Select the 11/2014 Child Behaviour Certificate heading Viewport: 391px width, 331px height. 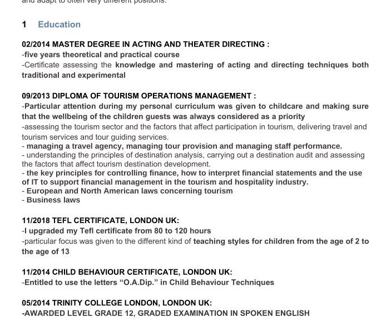click(x=127, y=272)
